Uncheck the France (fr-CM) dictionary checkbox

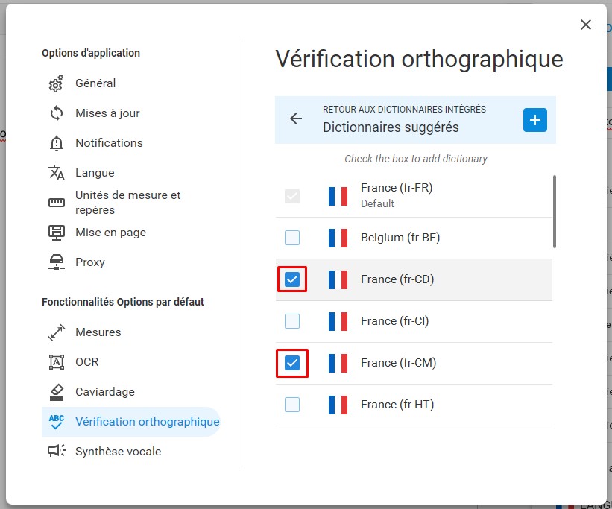pyautogui.click(x=292, y=363)
